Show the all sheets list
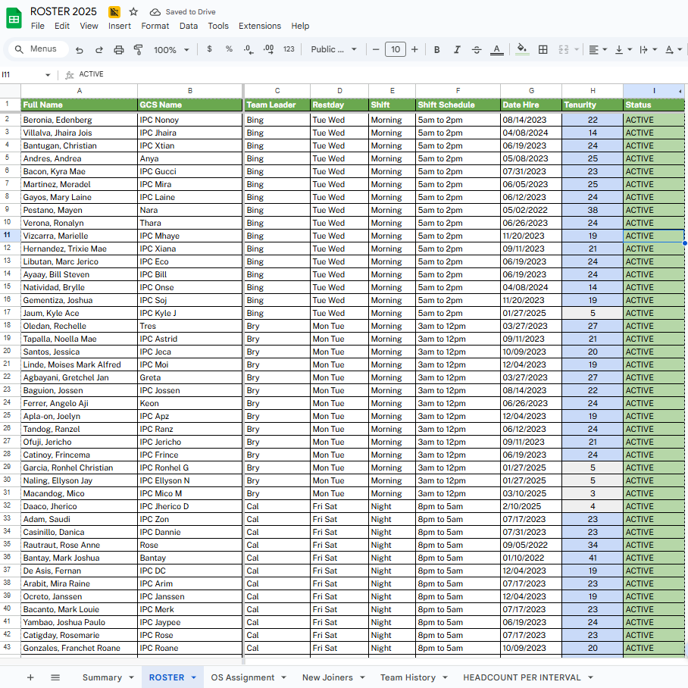Viewport: 688px width, 688px height. 55,677
